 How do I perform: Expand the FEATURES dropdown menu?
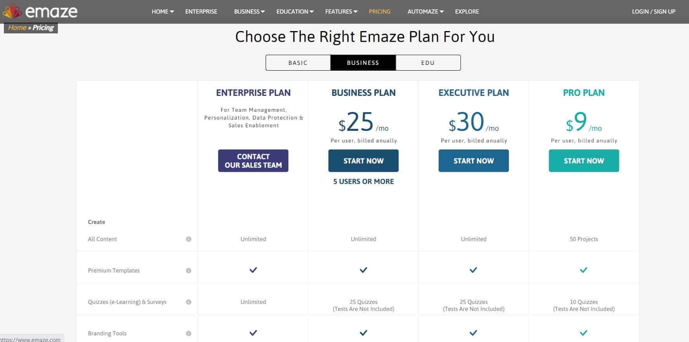(341, 12)
